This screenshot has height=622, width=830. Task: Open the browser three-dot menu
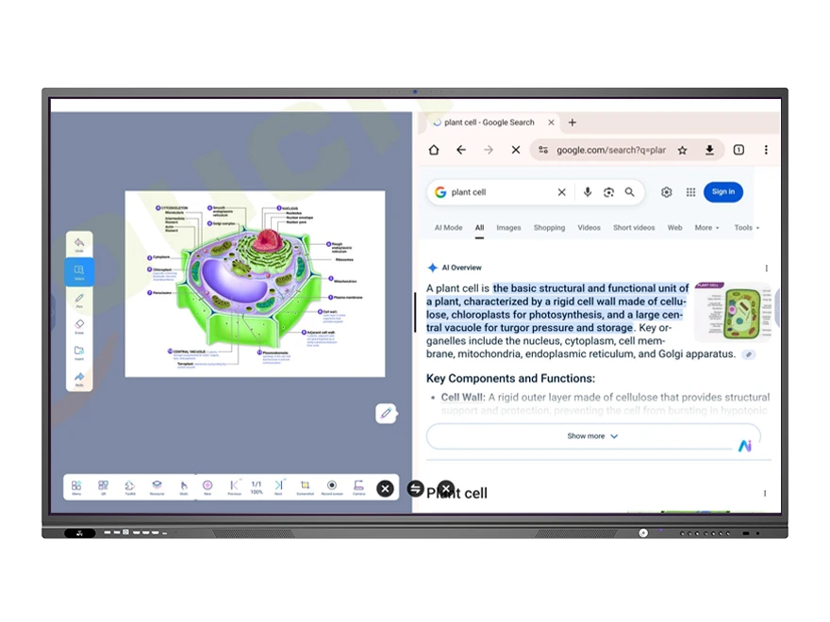tap(766, 150)
